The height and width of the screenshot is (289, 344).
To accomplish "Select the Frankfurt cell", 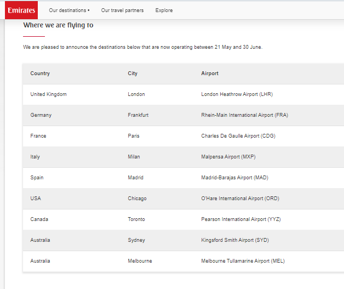I will tap(138, 115).
